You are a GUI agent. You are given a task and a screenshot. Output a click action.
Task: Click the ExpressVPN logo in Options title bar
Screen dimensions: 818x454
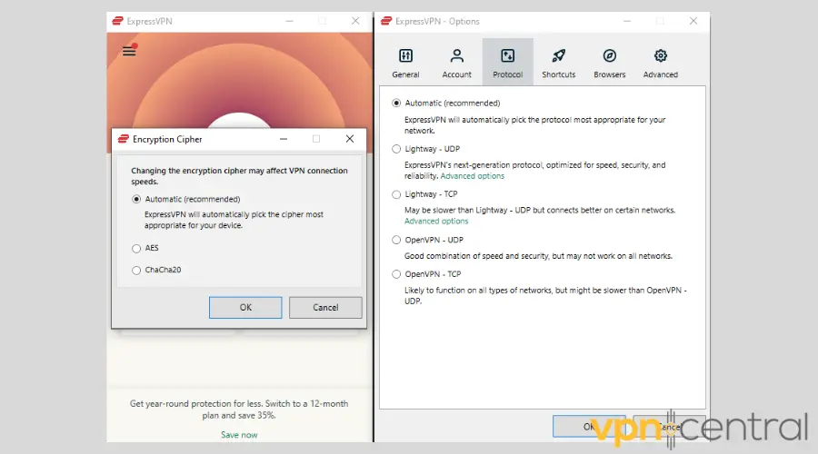tap(386, 21)
